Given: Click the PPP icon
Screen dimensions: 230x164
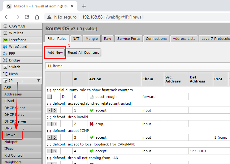Looking at the screenshot, I should (5, 53).
